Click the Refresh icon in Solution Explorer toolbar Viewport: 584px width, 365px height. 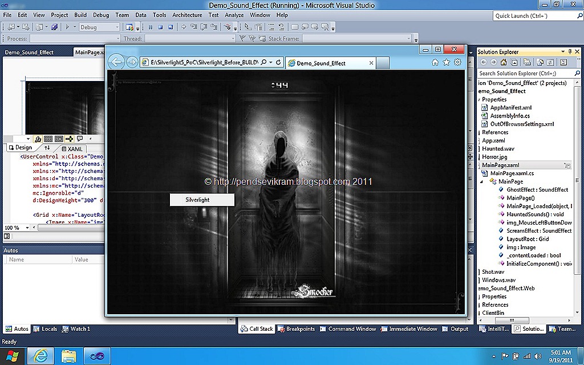coord(550,62)
